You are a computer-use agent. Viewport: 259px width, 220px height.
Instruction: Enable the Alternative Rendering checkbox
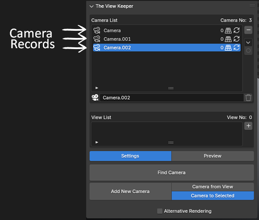tap(160, 211)
